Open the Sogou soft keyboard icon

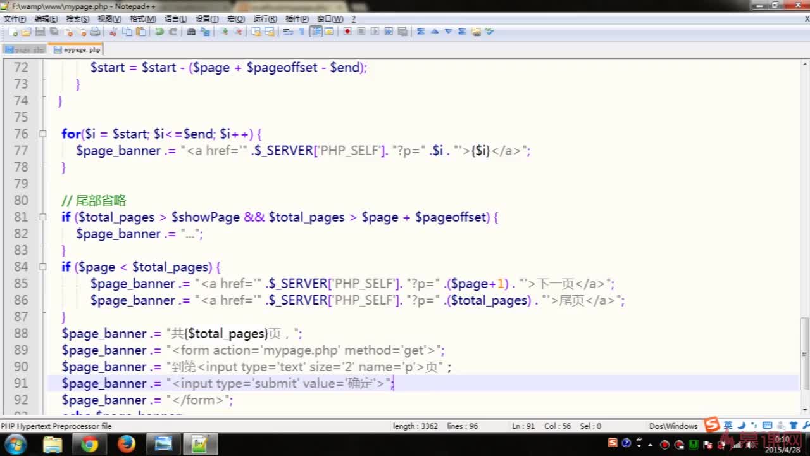coord(767,426)
